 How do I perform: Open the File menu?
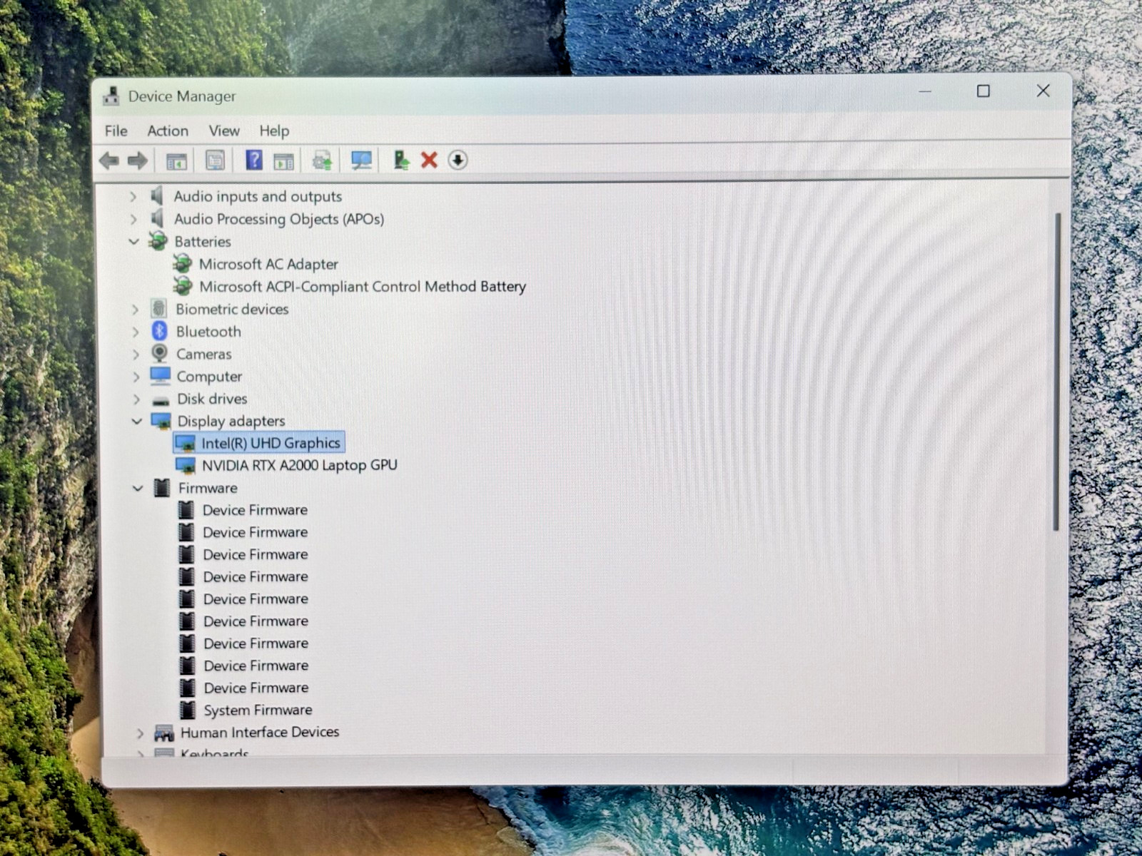click(x=116, y=131)
